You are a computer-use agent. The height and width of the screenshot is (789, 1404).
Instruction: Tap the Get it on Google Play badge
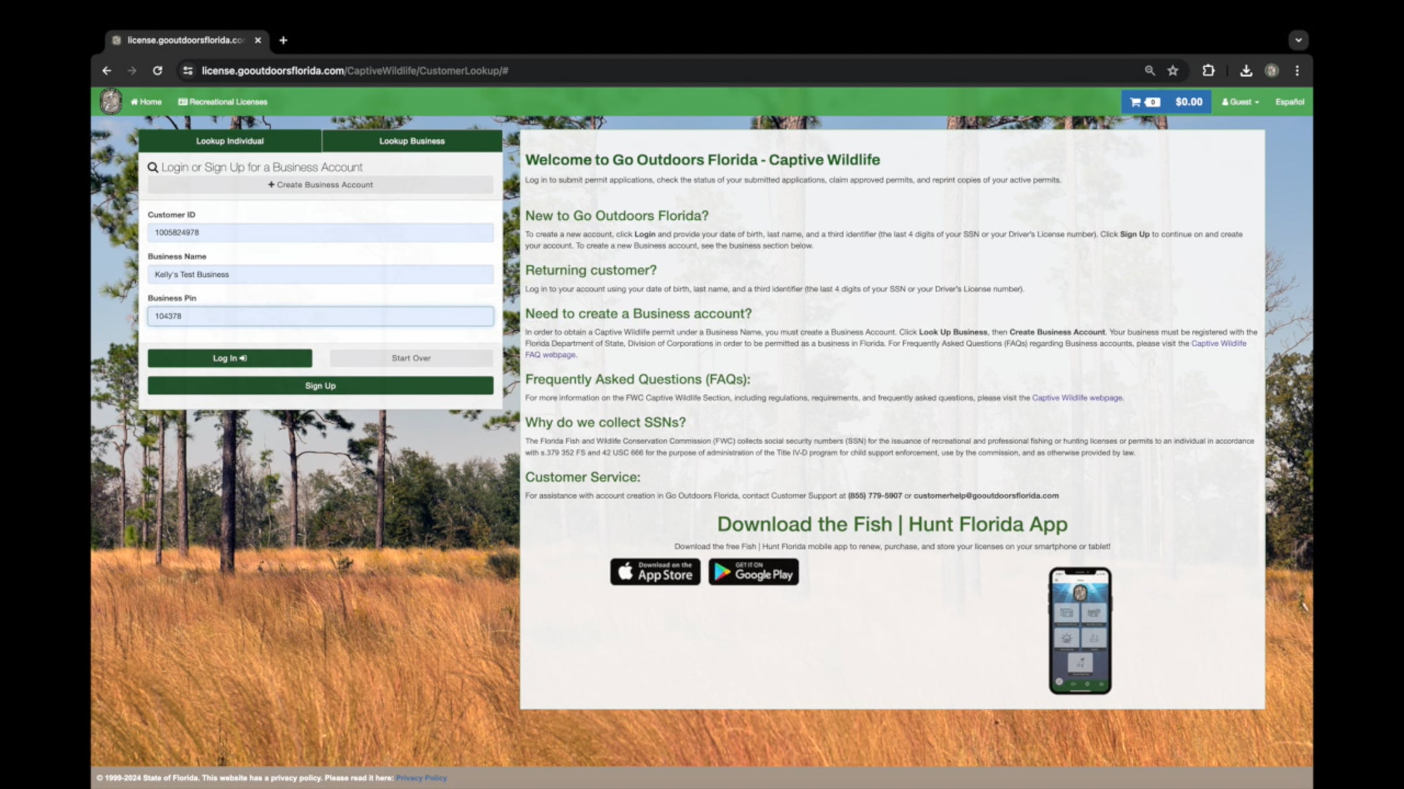pyautogui.click(x=753, y=572)
